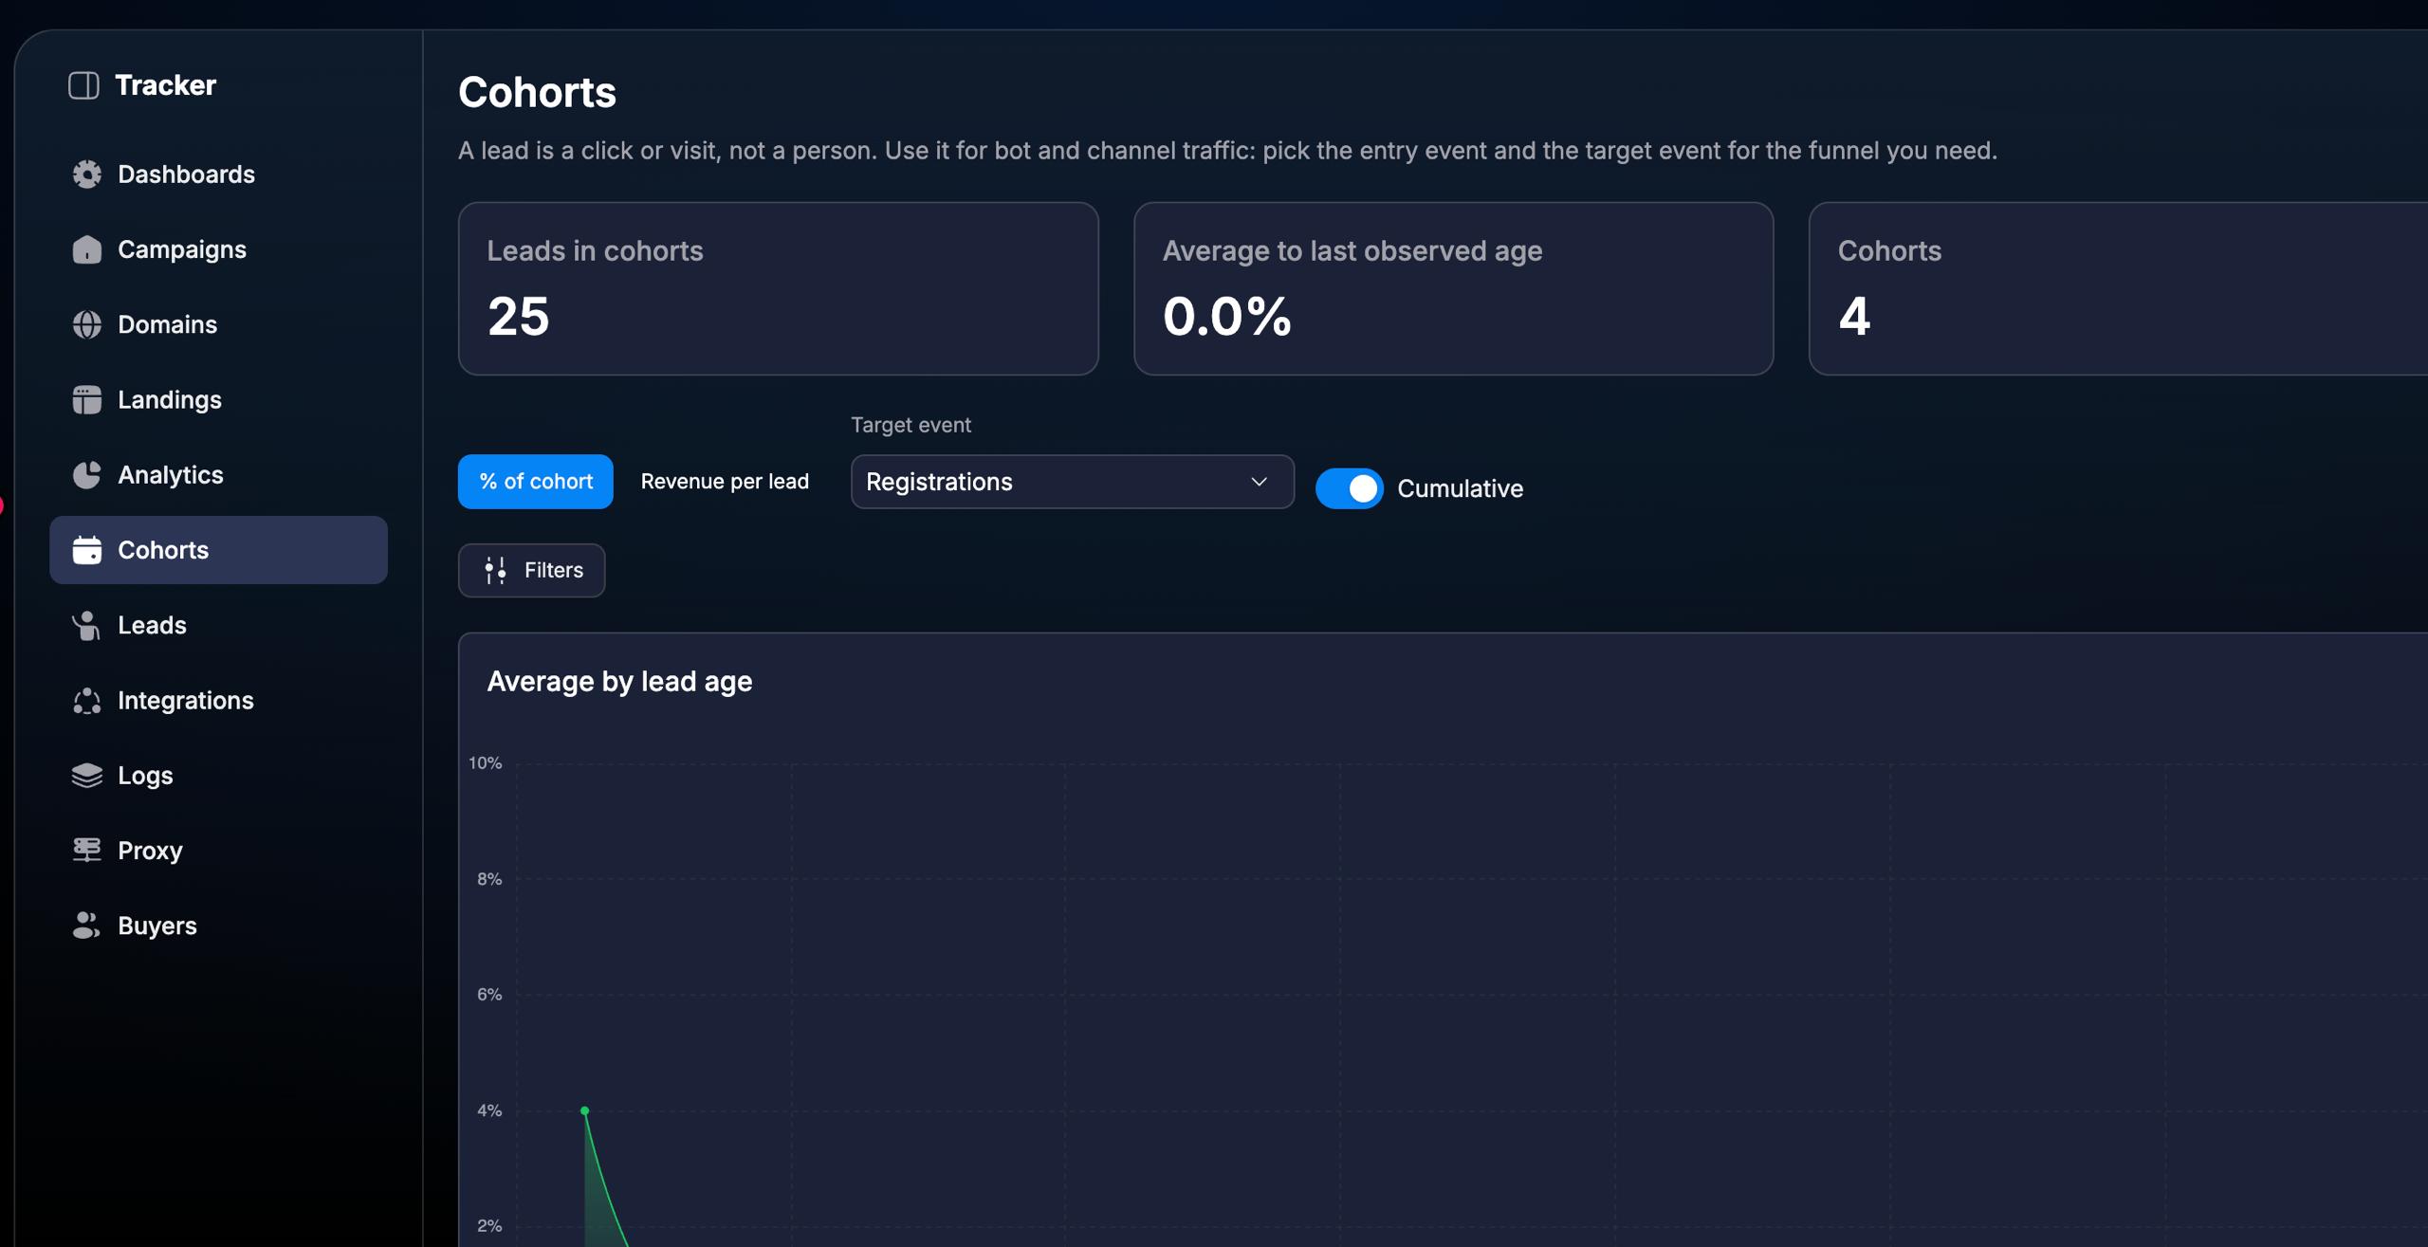
Task: Click the Average to last observed age card
Action: (x=1453, y=288)
